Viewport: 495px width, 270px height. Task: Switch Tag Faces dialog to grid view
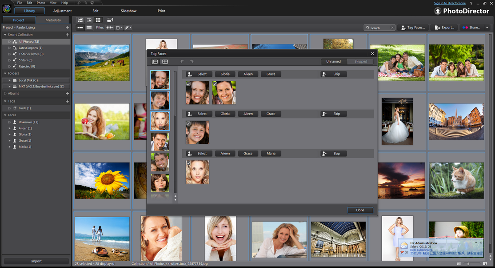pos(165,62)
